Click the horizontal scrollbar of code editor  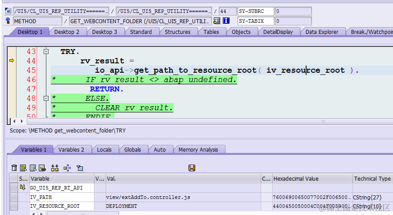pyautogui.click(x=210, y=121)
